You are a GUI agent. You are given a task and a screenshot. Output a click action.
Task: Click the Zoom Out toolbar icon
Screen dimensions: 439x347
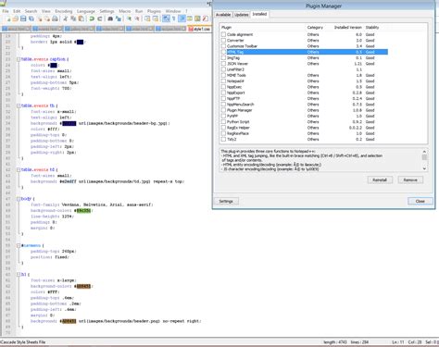(x=137, y=19)
